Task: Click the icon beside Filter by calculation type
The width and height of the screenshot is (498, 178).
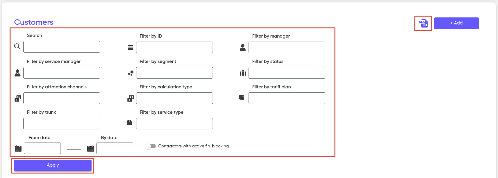Action: point(131,98)
